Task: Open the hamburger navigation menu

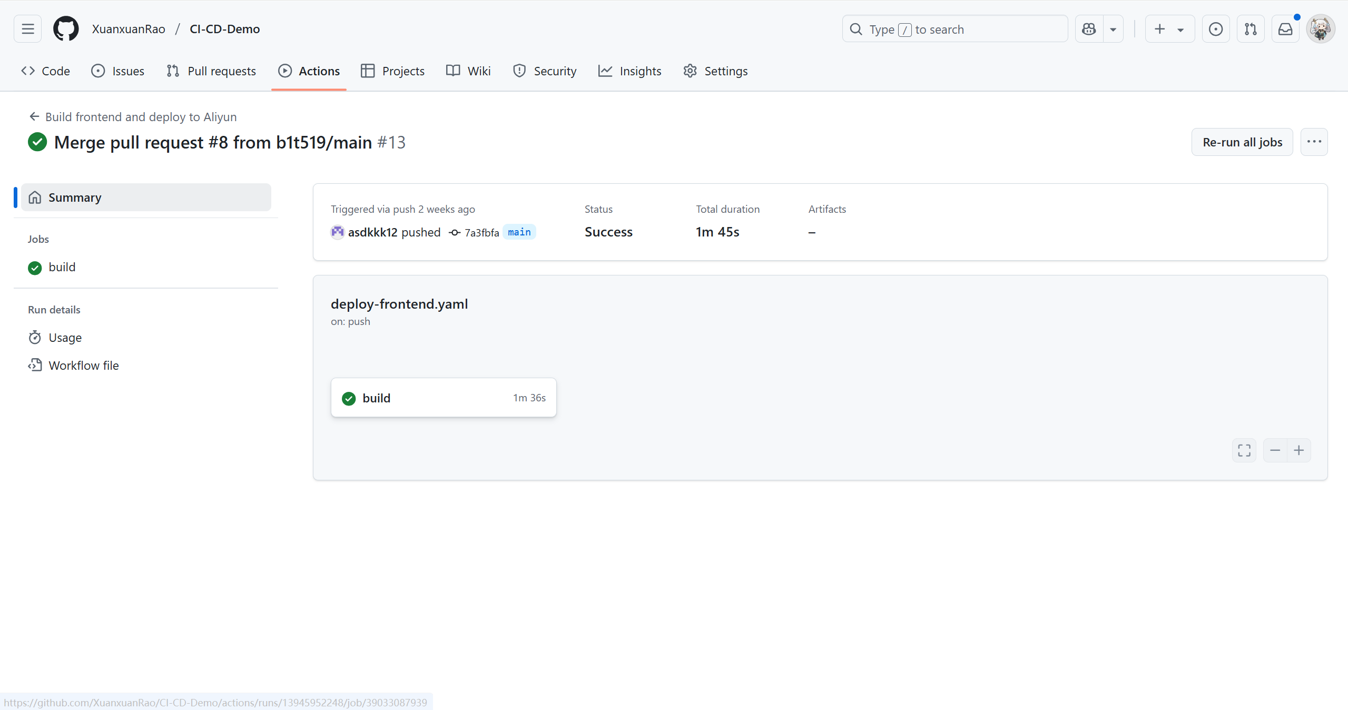Action: [x=27, y=29]
